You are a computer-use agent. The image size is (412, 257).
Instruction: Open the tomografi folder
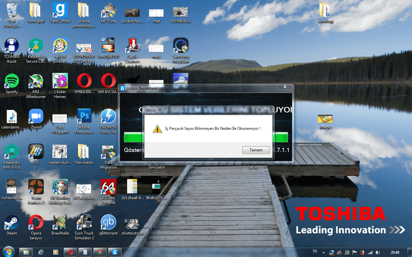click(x=36, y=13)
